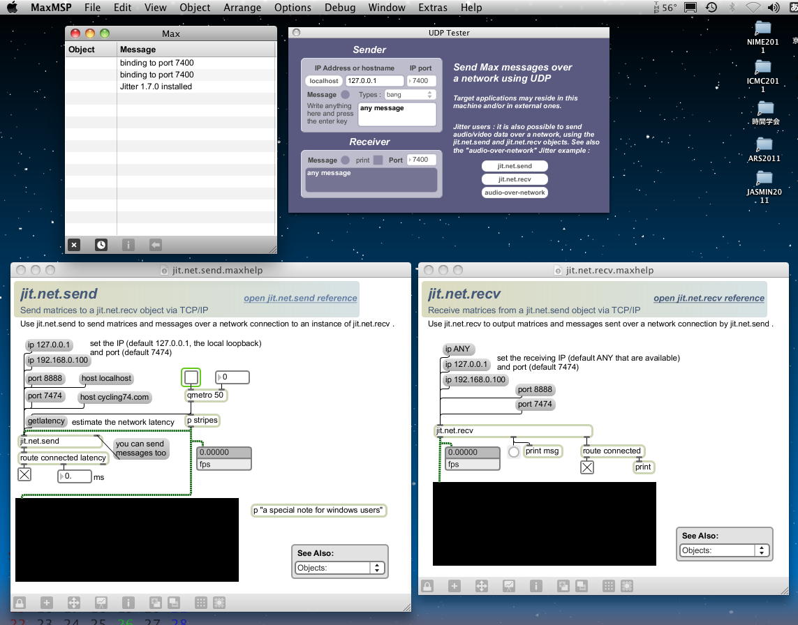This screenshot has height=625, width=798.
Task: Click jit.net.recv button in UDP Tester
Action: coord(515,179)
